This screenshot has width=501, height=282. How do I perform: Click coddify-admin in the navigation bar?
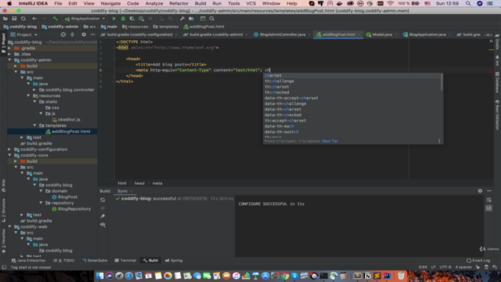(x=60, y=27)
